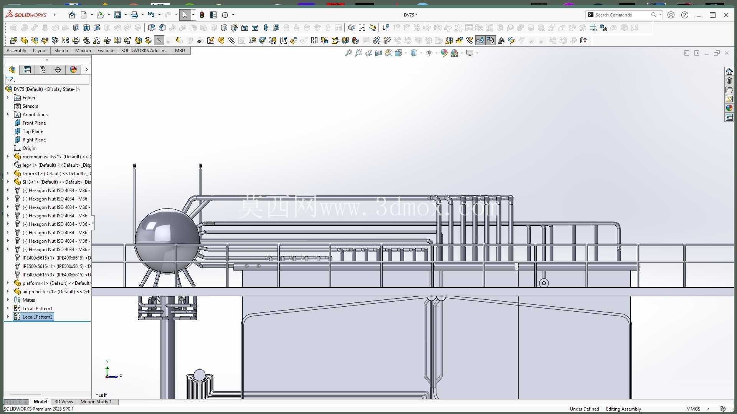
Task: Click the MMGS units status button
Action: pyautogui.click(x=693, y=409)
